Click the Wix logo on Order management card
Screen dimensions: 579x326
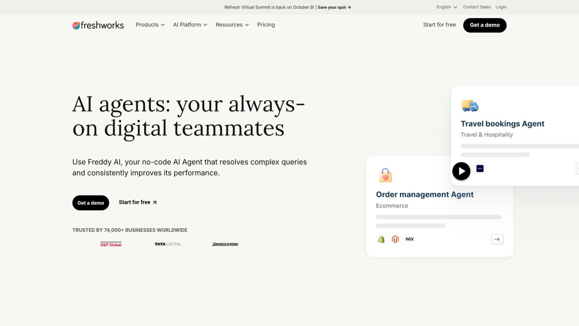pos(410,239)
